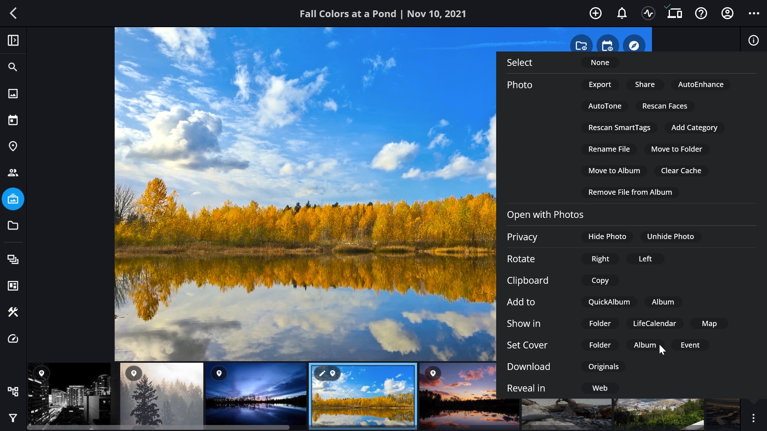Apply AutoTone to the photo
The image size is (767, 431).
[x=605, y=106]
